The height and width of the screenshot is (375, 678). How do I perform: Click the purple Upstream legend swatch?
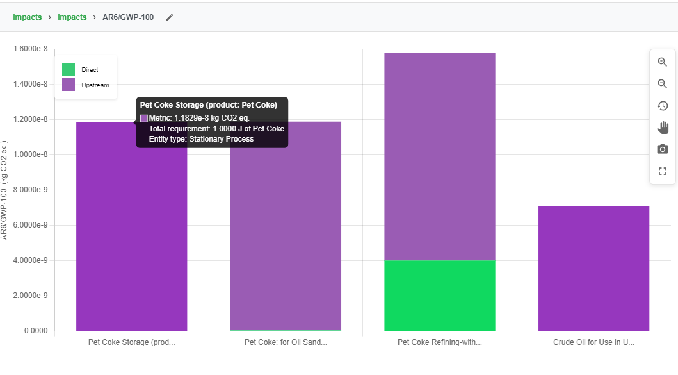click(x=69, y=85)
